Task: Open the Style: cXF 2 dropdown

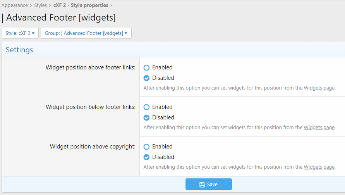Action: (x=20, y=33)
